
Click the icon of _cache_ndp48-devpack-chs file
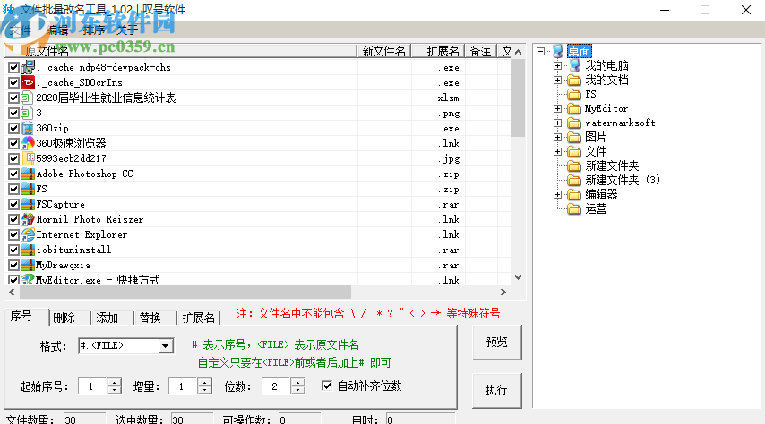pos(28,67)
